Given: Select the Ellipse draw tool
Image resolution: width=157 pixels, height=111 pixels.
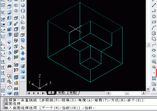Looking at the screenshot, I should (x=154, y=50).
